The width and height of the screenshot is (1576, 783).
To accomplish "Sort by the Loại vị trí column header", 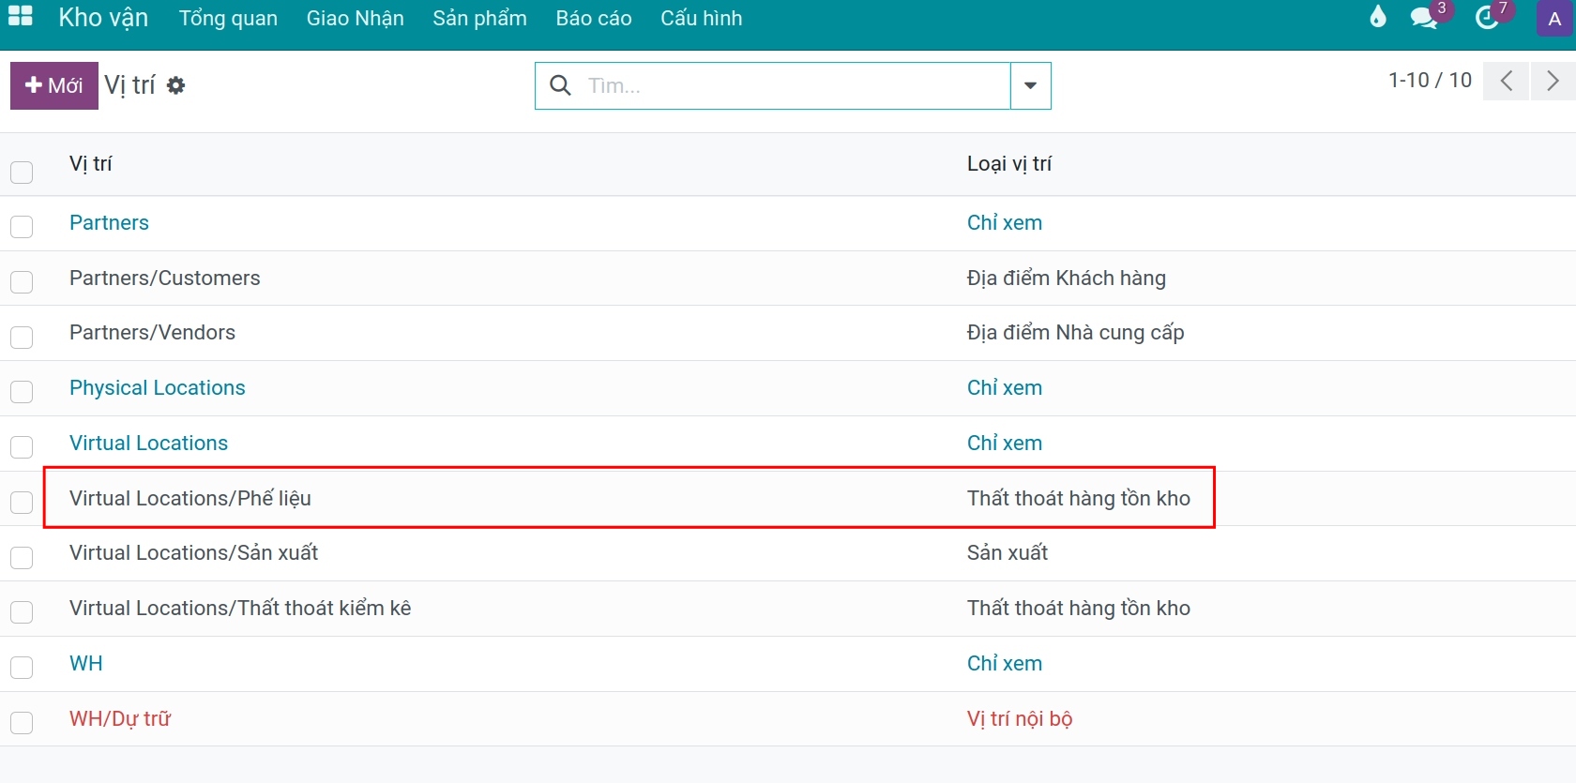I will point(1009,163).
